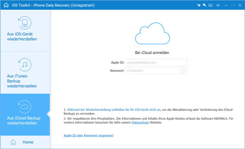The height and width of the screenshot is (149, 245).
Task: Close the iOS Toolkit window
Action: click(x=240, y=5)
